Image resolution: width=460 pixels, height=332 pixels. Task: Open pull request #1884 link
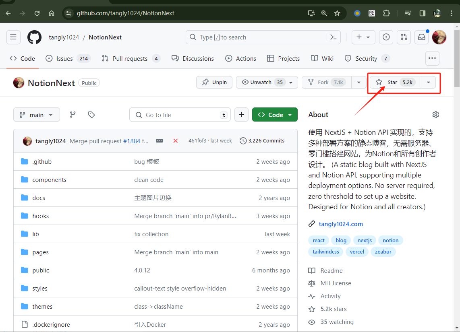132,141
